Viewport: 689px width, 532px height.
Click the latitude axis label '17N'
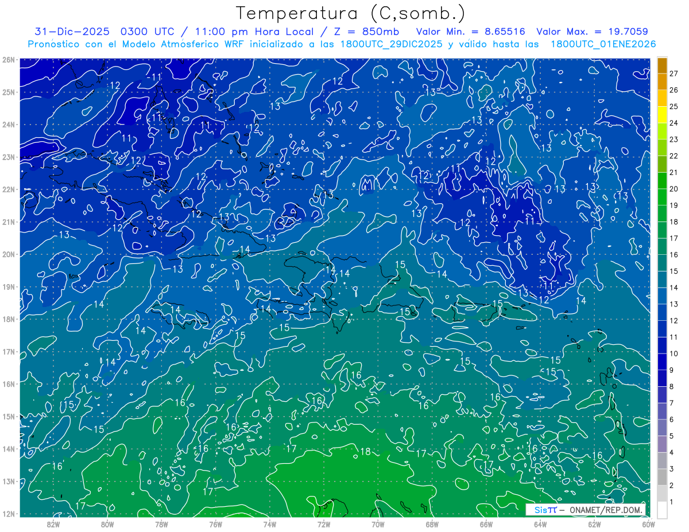coord(9,352)
